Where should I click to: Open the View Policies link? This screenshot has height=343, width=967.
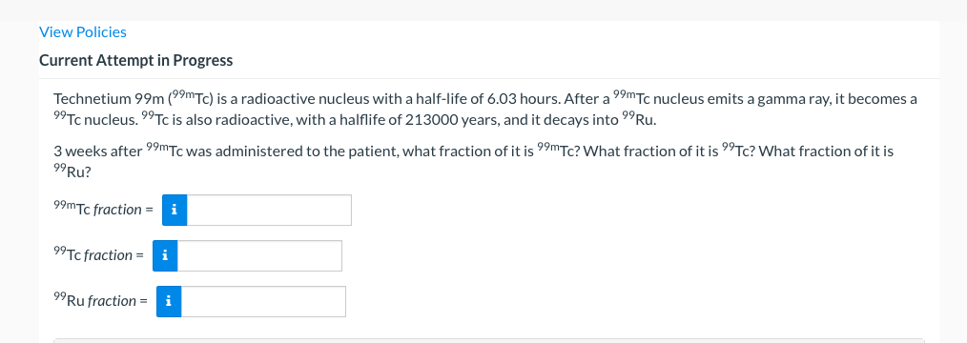click(x=83, y=32)
